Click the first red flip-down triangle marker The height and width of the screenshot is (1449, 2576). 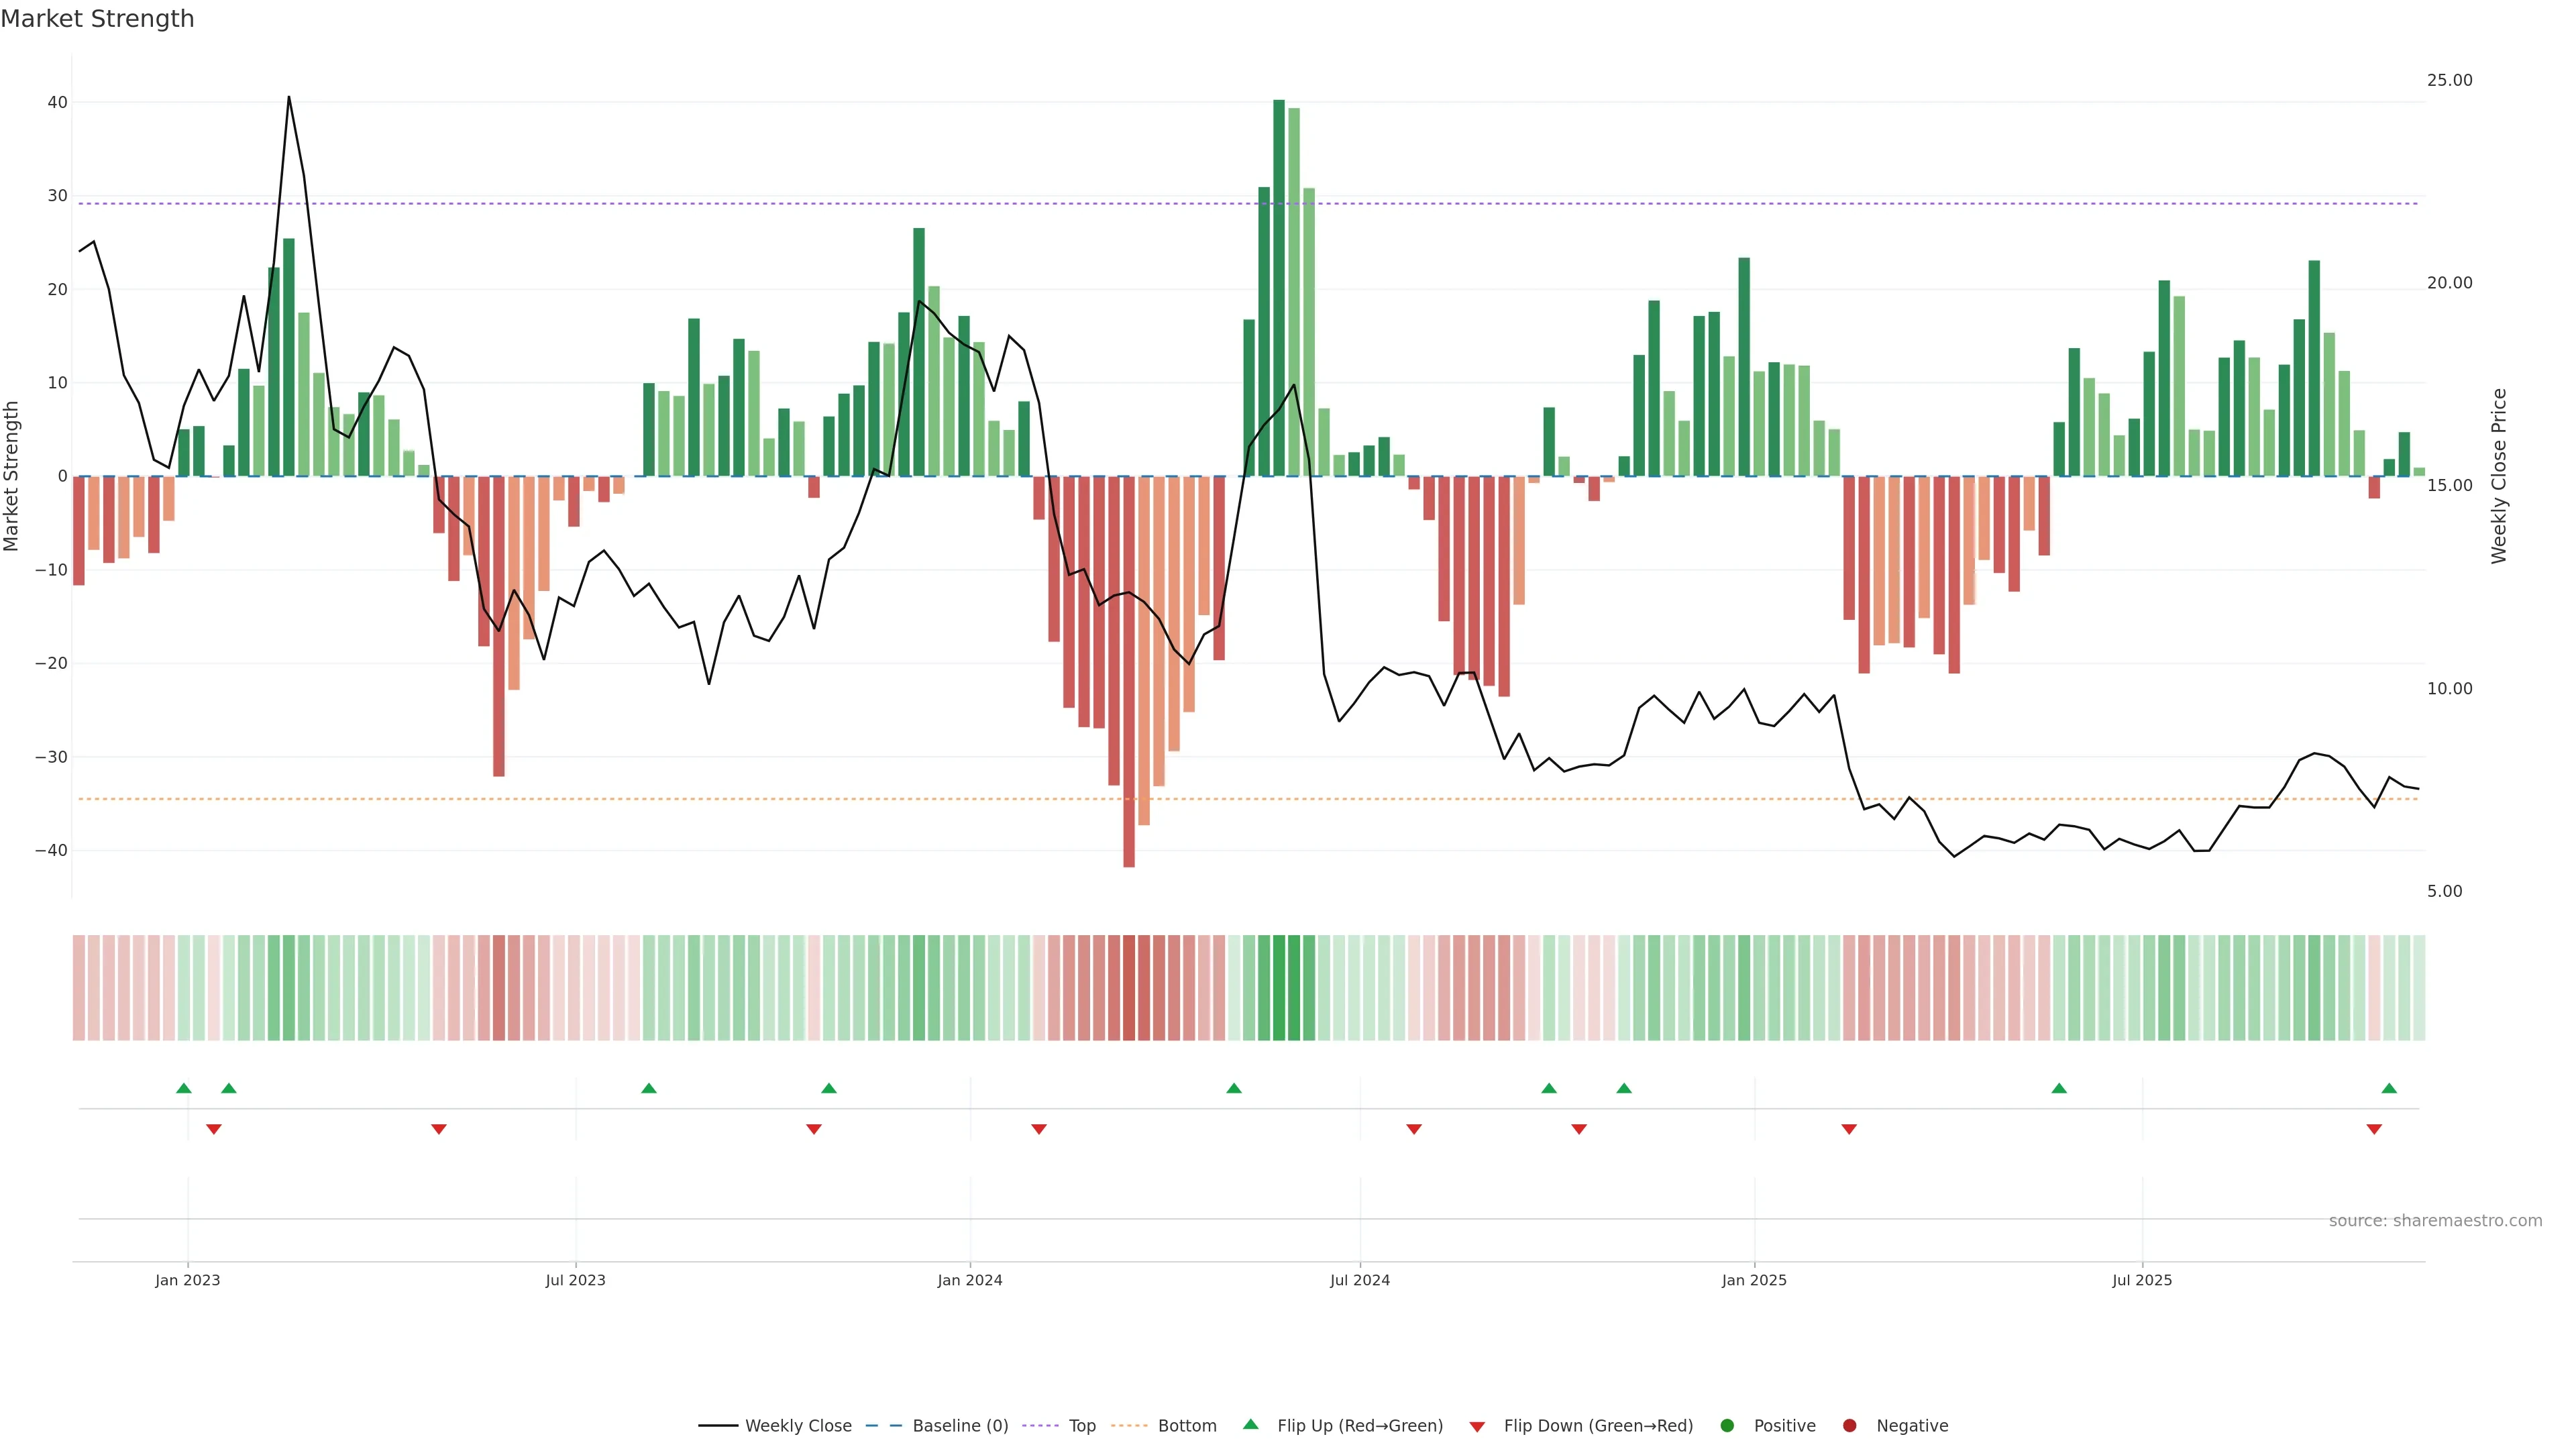click(x=214, y=1129)
